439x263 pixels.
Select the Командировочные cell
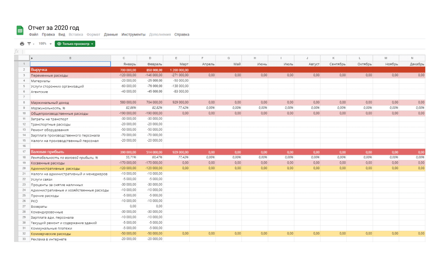(70, 212)
